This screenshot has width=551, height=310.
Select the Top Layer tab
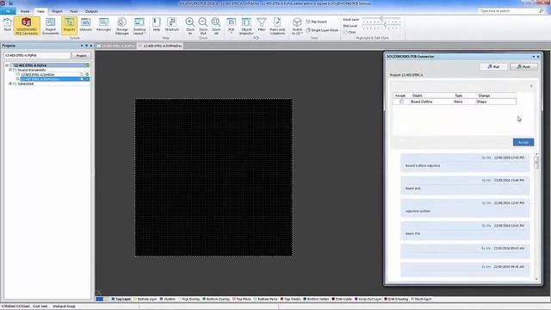(x=121, y=299)
